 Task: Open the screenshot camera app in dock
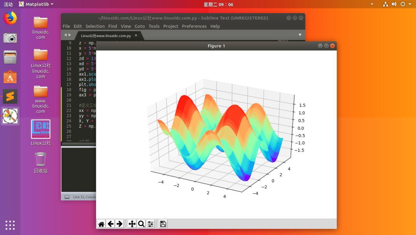tap(10, 38)
